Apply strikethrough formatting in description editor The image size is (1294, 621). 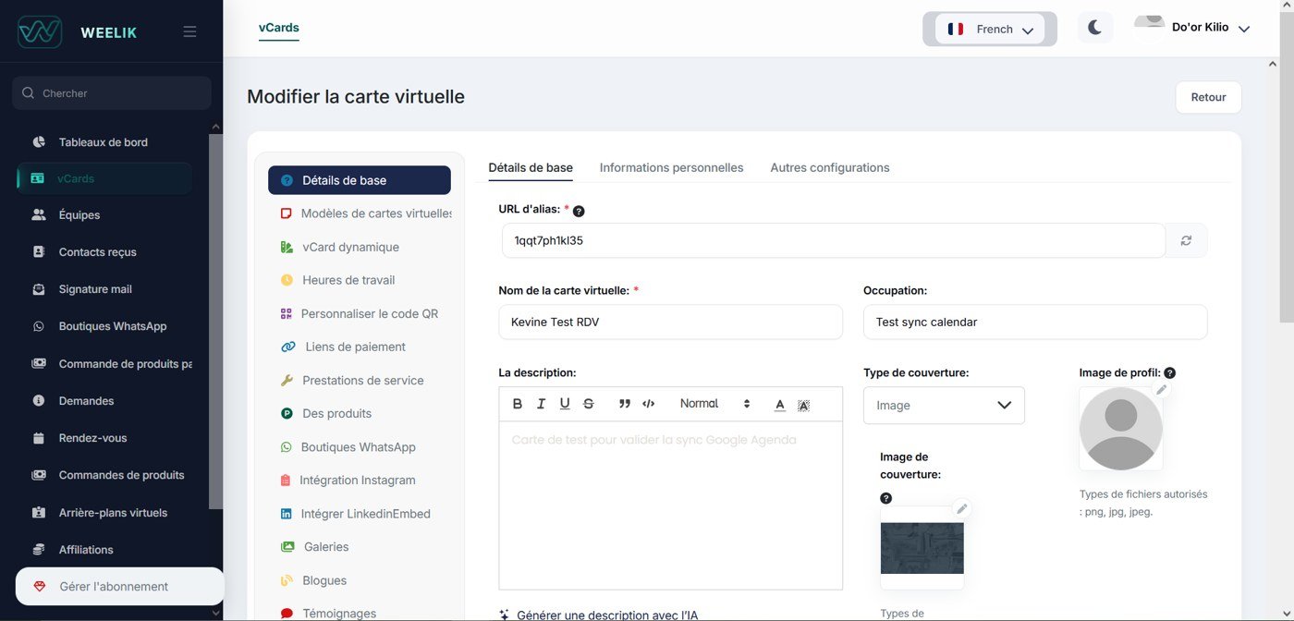[589, 404]
